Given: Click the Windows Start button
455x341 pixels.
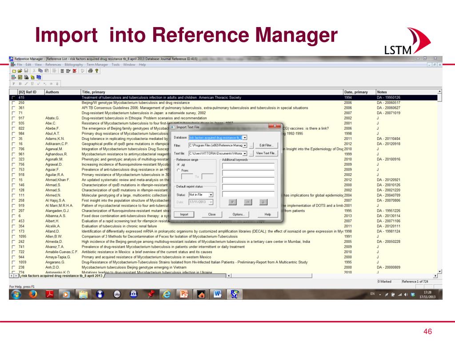Looking at the screenshot, I should 16,294.
